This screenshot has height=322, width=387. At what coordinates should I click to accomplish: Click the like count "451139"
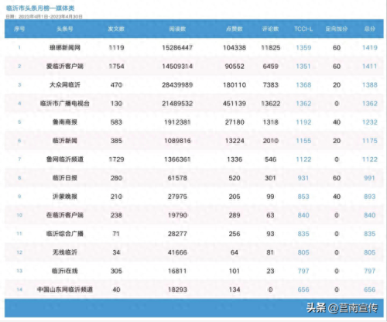[235, 104]
